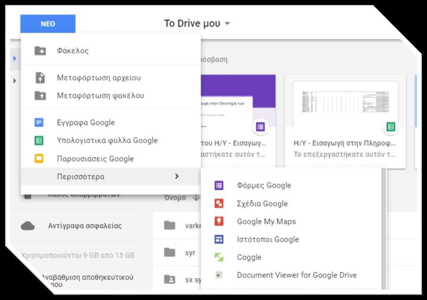Image resolution: width=427 pixels, height=300 pixels.
Task: Click the cloud backups icon
Action: (28, 226)
